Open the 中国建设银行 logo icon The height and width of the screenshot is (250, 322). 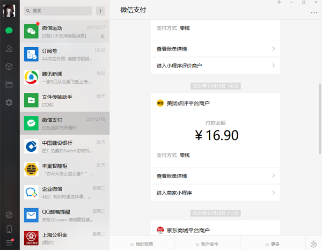point(31,146)
